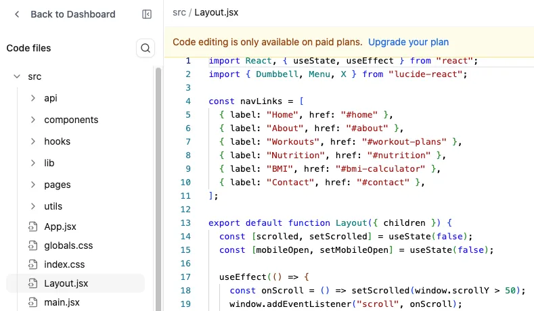Go Back to Dashboard
Image resolution: width=534 pixels, height=311 pixels.
coord(72,14)
